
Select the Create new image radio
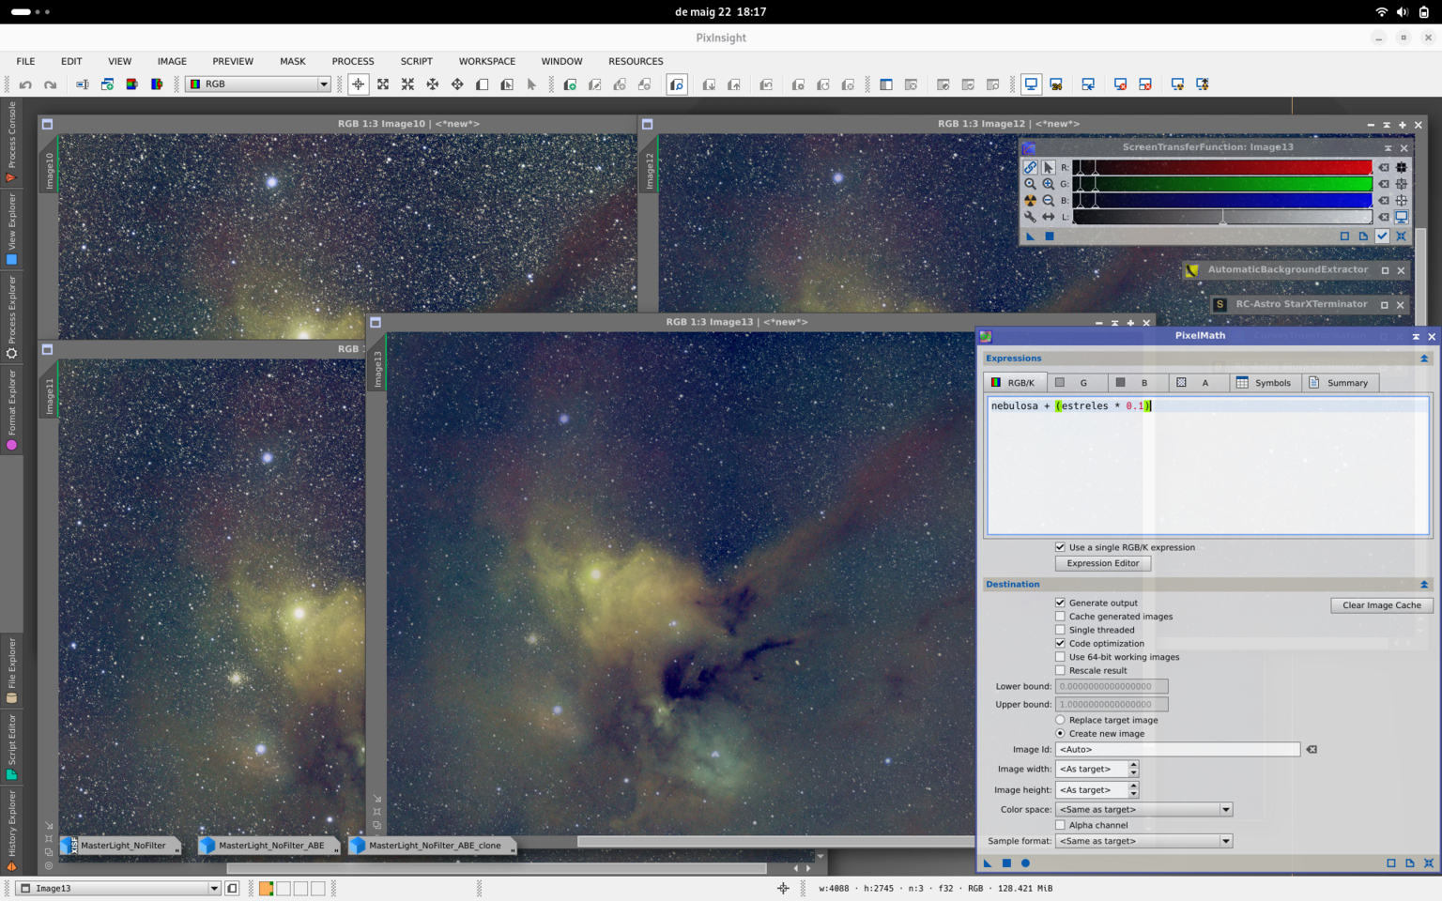click(x=1060, y=733)
